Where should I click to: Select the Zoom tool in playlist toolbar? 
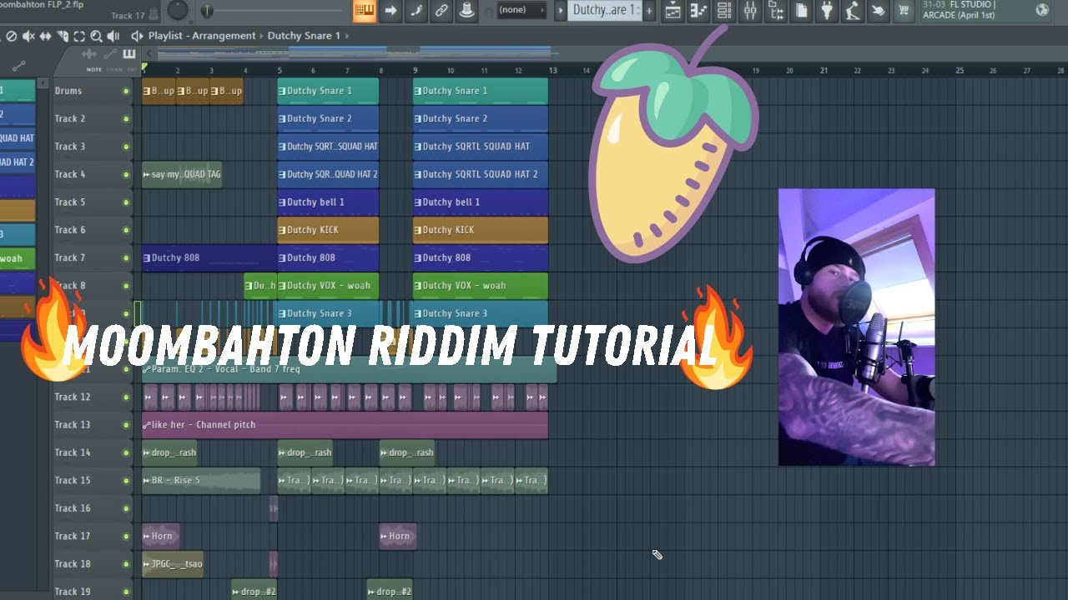point(96,36)
